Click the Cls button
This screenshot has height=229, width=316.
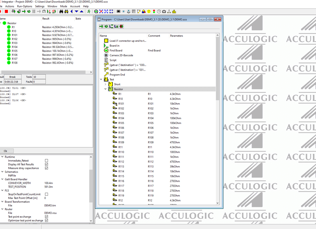(x=6, y=151)
